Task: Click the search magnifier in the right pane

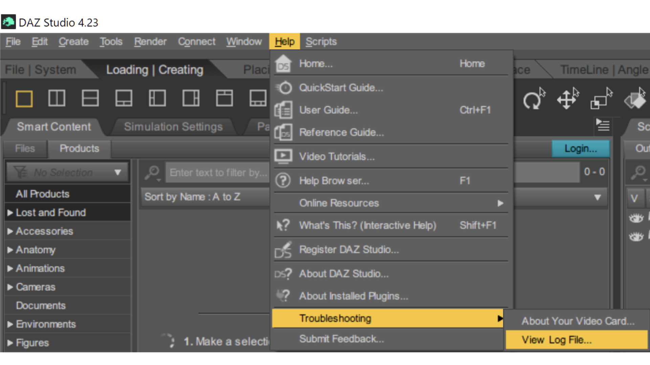Action: tap(638, 173)
